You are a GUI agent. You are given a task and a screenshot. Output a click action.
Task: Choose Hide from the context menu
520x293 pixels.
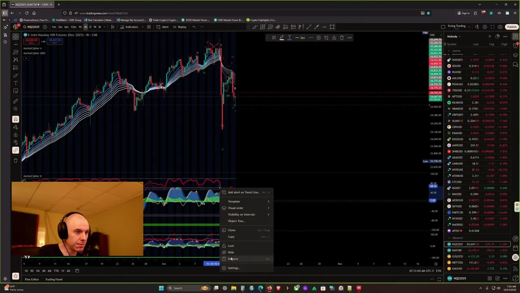pyautogui.click(x=247, y=252)
